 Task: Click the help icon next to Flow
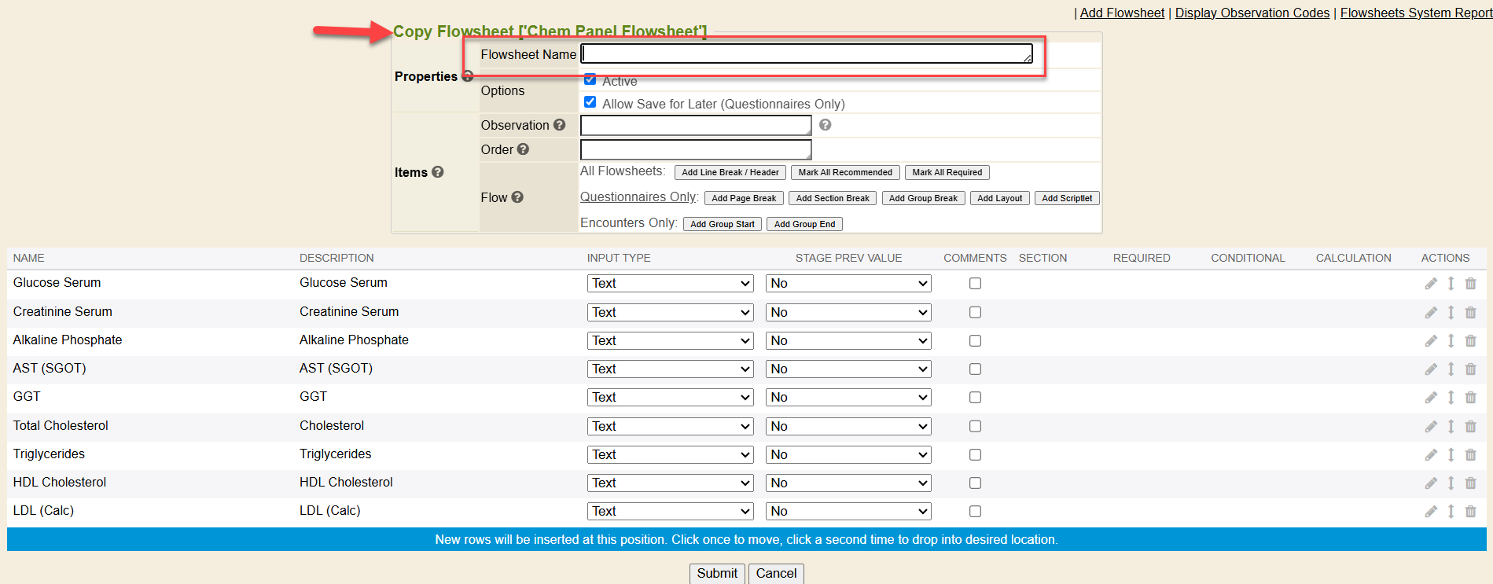[x=517, y=197]
